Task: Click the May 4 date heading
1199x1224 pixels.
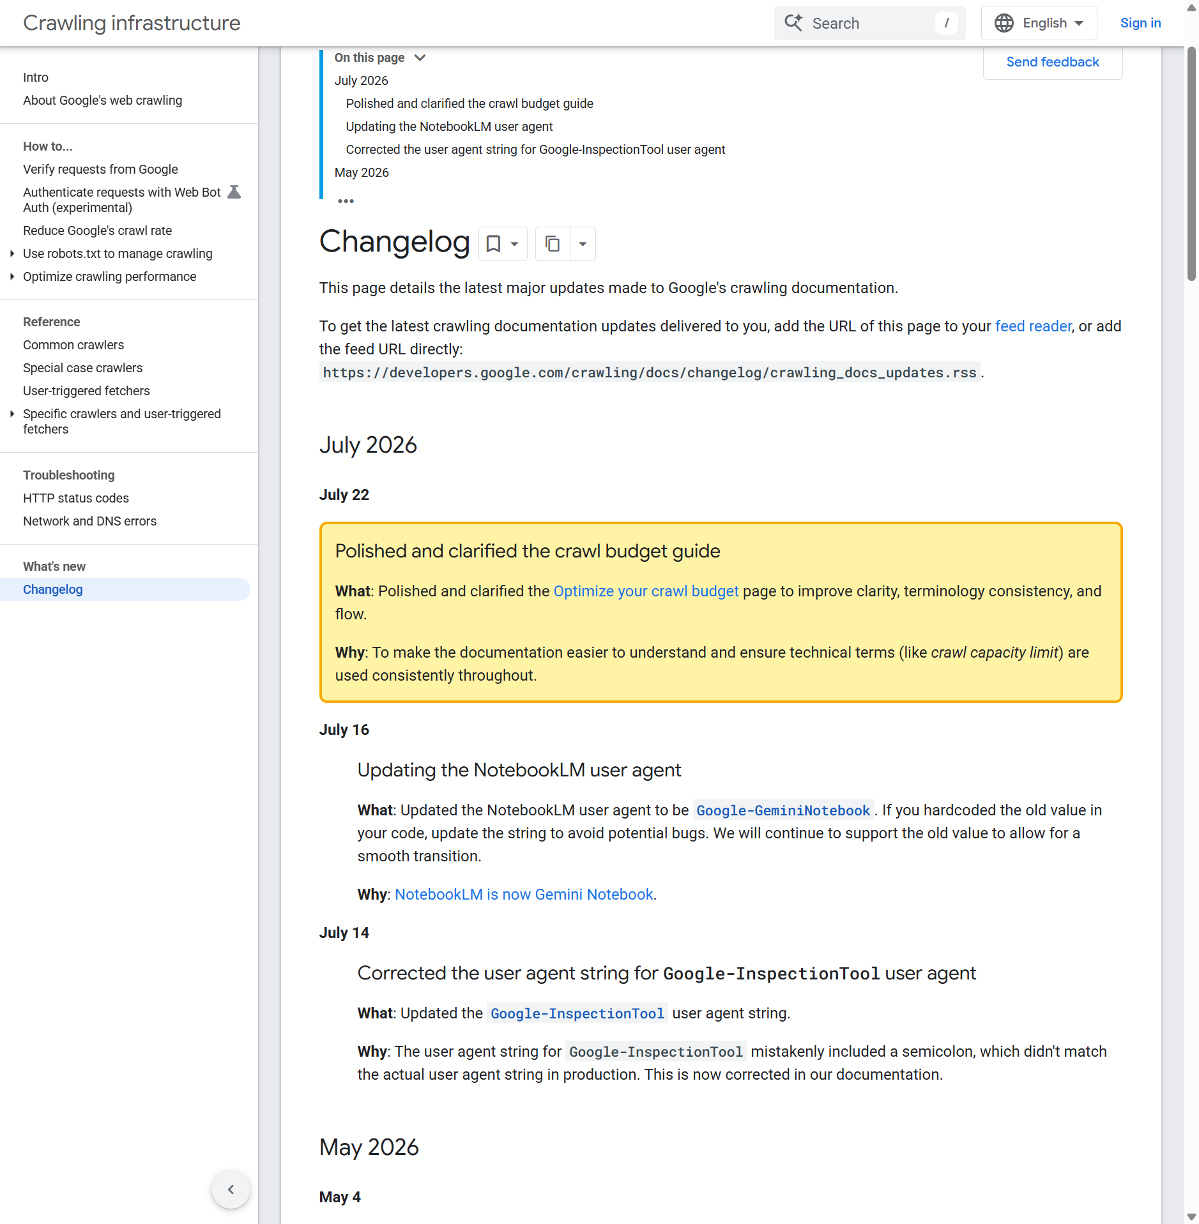Action: pos(340,1197)
